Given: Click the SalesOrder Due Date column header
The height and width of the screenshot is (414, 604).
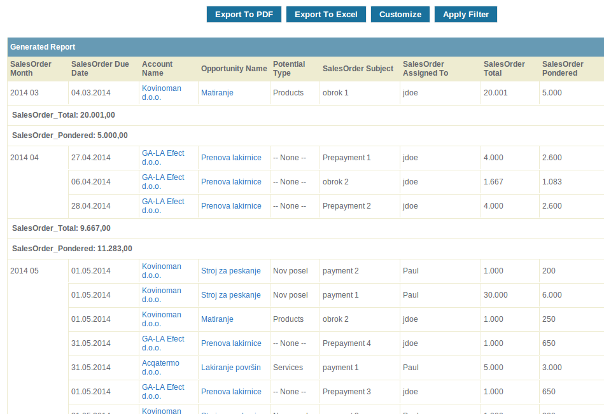Looking at the screenshot, I should pyautogui.click(x=100, y=69).
